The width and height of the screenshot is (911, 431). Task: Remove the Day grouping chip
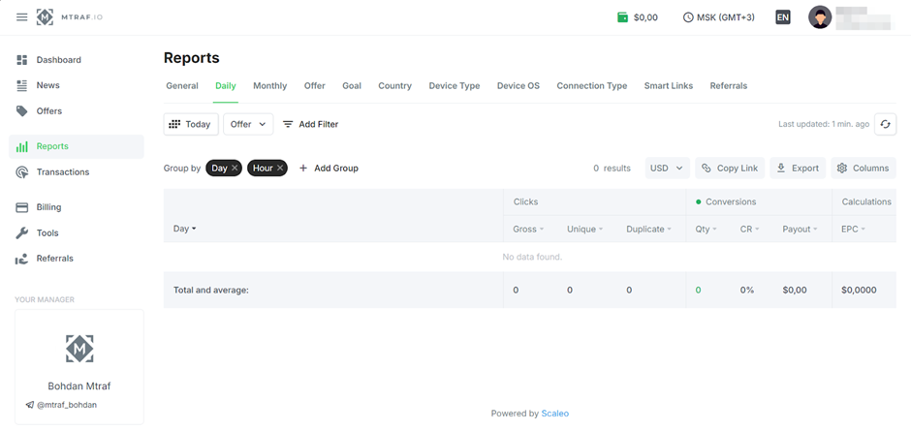coord(235,169)
